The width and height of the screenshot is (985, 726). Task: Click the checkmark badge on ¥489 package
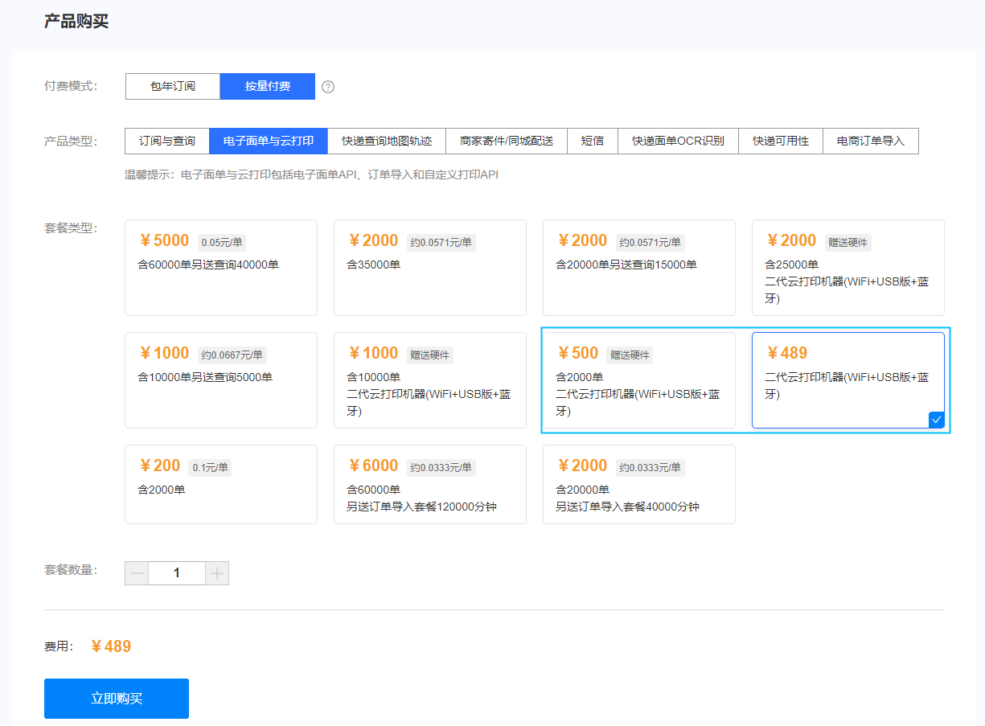tap(936, 419)
